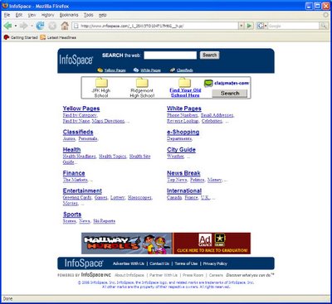Click the InfoSpace logo in the footer bar
The width and height of the screenshot is (332, 304).
[84, 263]
